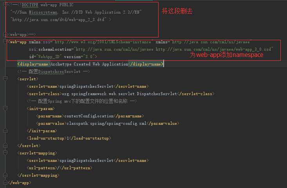Click the <load-on-startup> opening tag

[47, 138]
